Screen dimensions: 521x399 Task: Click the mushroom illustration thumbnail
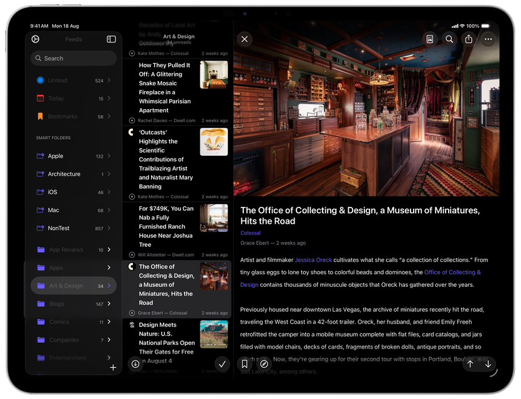214,142
